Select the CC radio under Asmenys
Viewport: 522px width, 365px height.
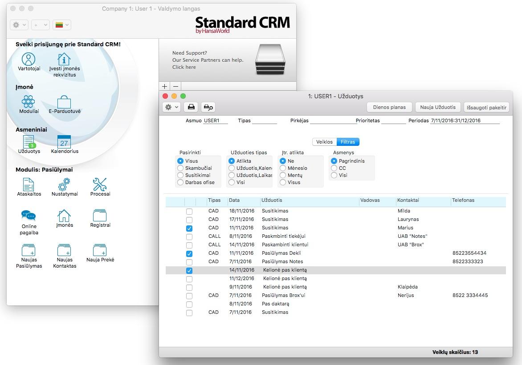tap(334, 168)
